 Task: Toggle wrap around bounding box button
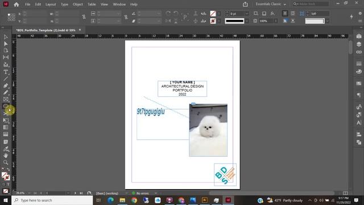[x=293, y=14]
